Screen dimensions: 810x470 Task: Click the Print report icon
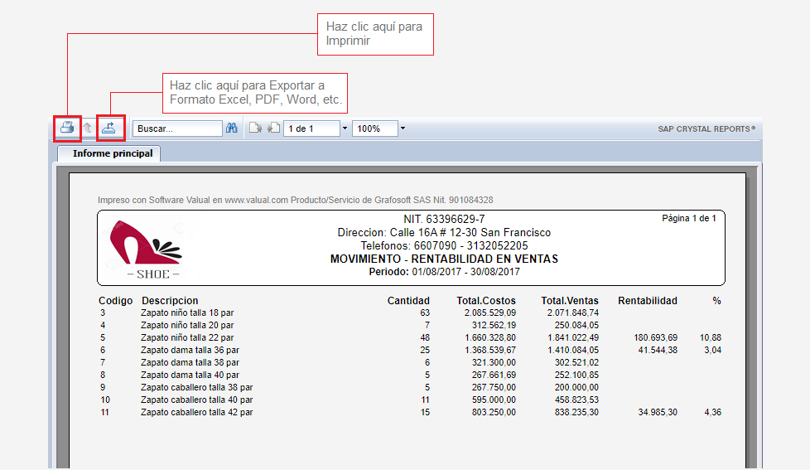(67, 128)
